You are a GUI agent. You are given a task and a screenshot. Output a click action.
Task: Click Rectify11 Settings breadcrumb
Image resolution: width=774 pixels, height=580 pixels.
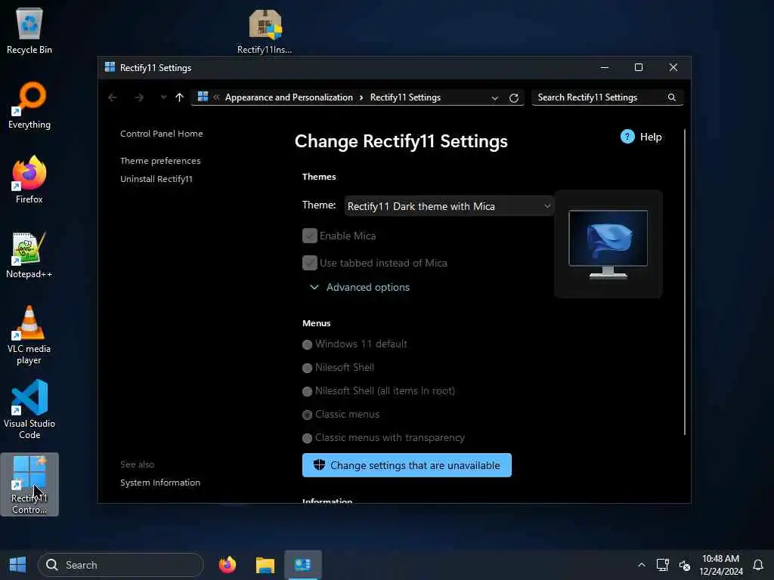pos(405,97)
